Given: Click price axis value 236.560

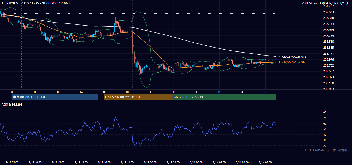Looking at the screenshot, I should (328, 42).
